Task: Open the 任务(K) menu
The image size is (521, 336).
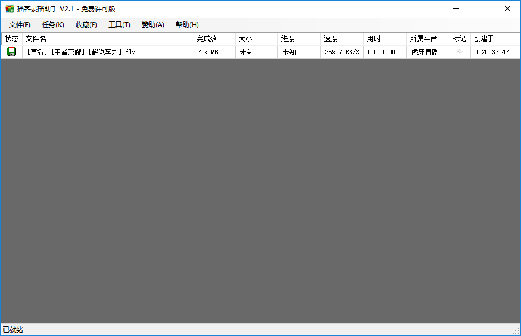Action: tap(53, 25)
